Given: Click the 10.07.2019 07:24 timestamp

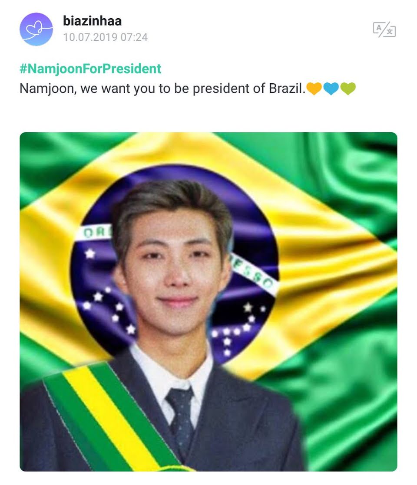Looking at the screenshot, I should coord(106,37).
